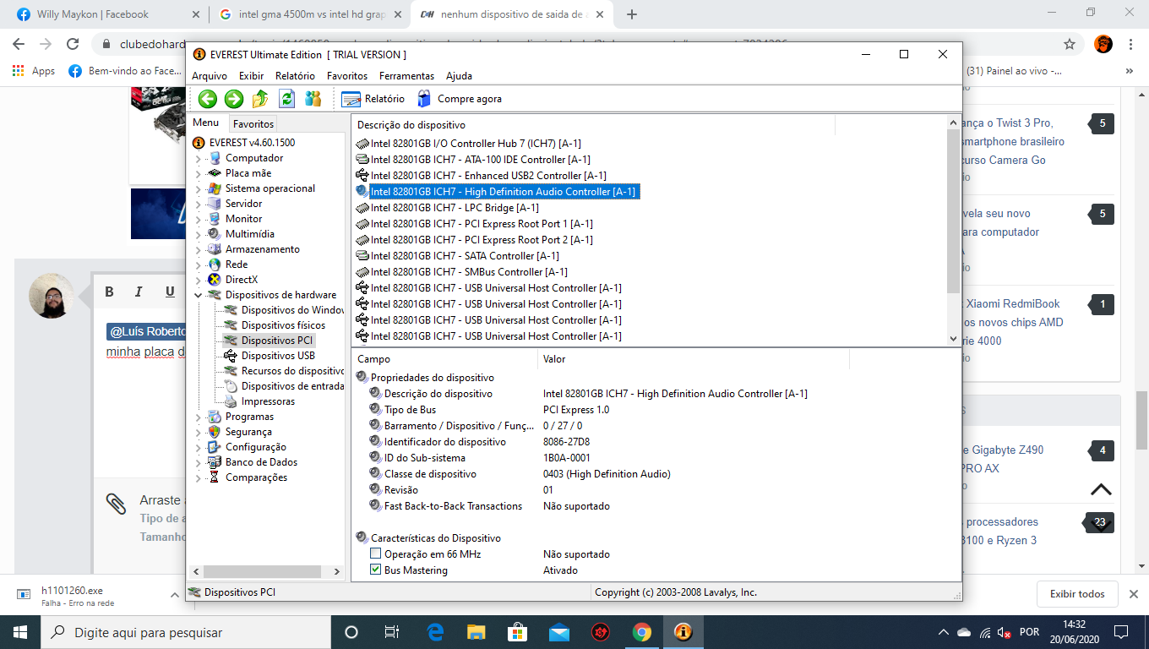Expand the Programas tree node
The image size is (1149, 649).
point(199,417)
